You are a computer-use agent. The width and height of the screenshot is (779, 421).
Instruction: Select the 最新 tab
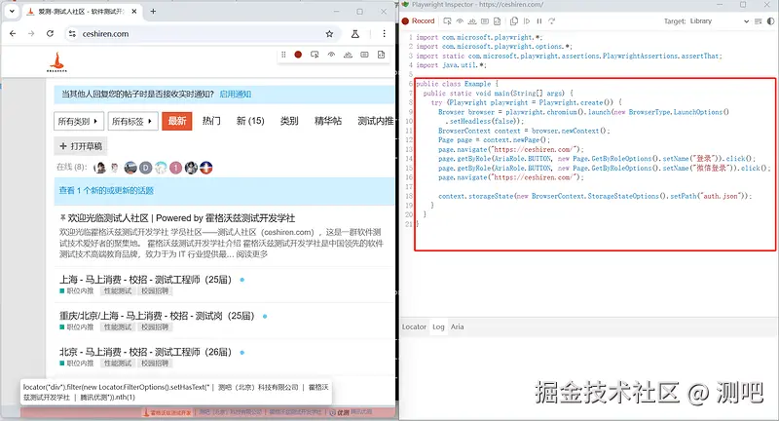pyautogui.click(x=177, y=121)
